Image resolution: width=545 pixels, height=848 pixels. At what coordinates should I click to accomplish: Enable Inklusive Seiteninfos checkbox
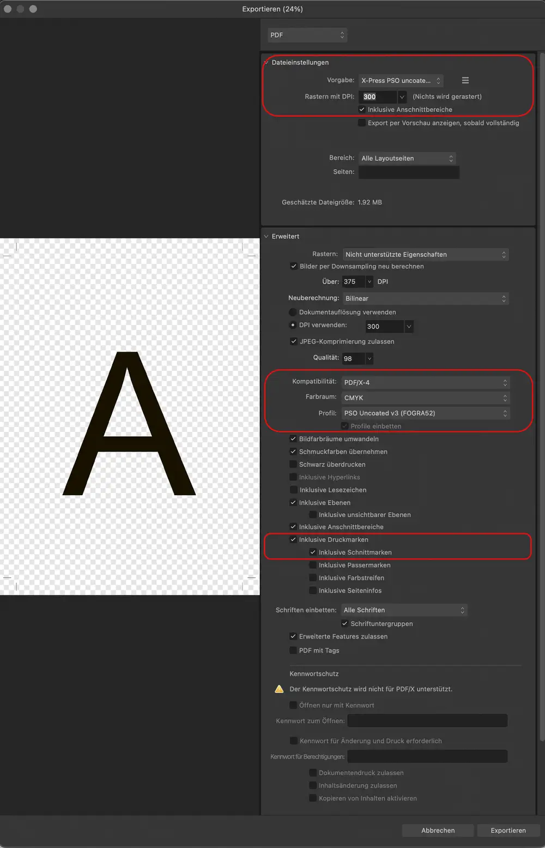[x=313, y=591]
